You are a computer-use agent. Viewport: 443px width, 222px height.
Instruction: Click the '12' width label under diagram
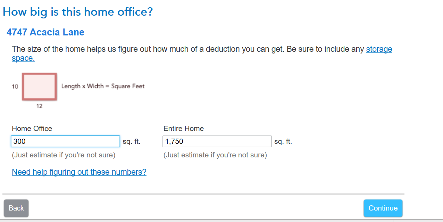point(39,106)
